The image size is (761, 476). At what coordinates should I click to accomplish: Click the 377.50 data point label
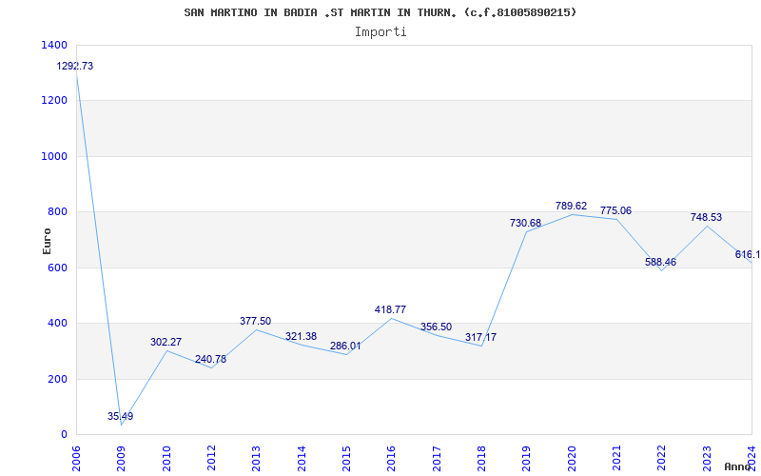coord(255,321)
